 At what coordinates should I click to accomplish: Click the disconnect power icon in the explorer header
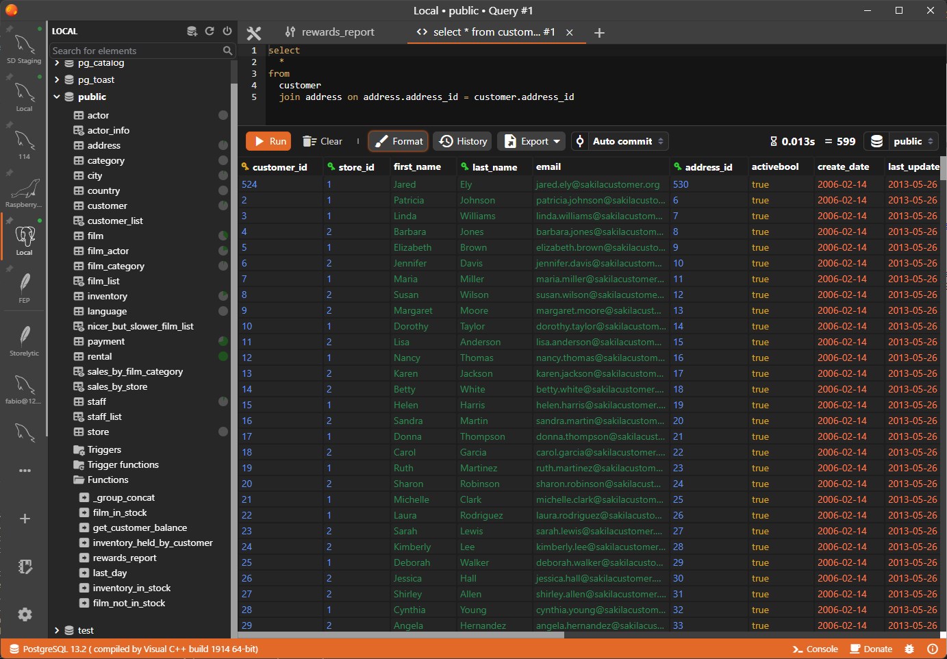(x=227, y=31)
